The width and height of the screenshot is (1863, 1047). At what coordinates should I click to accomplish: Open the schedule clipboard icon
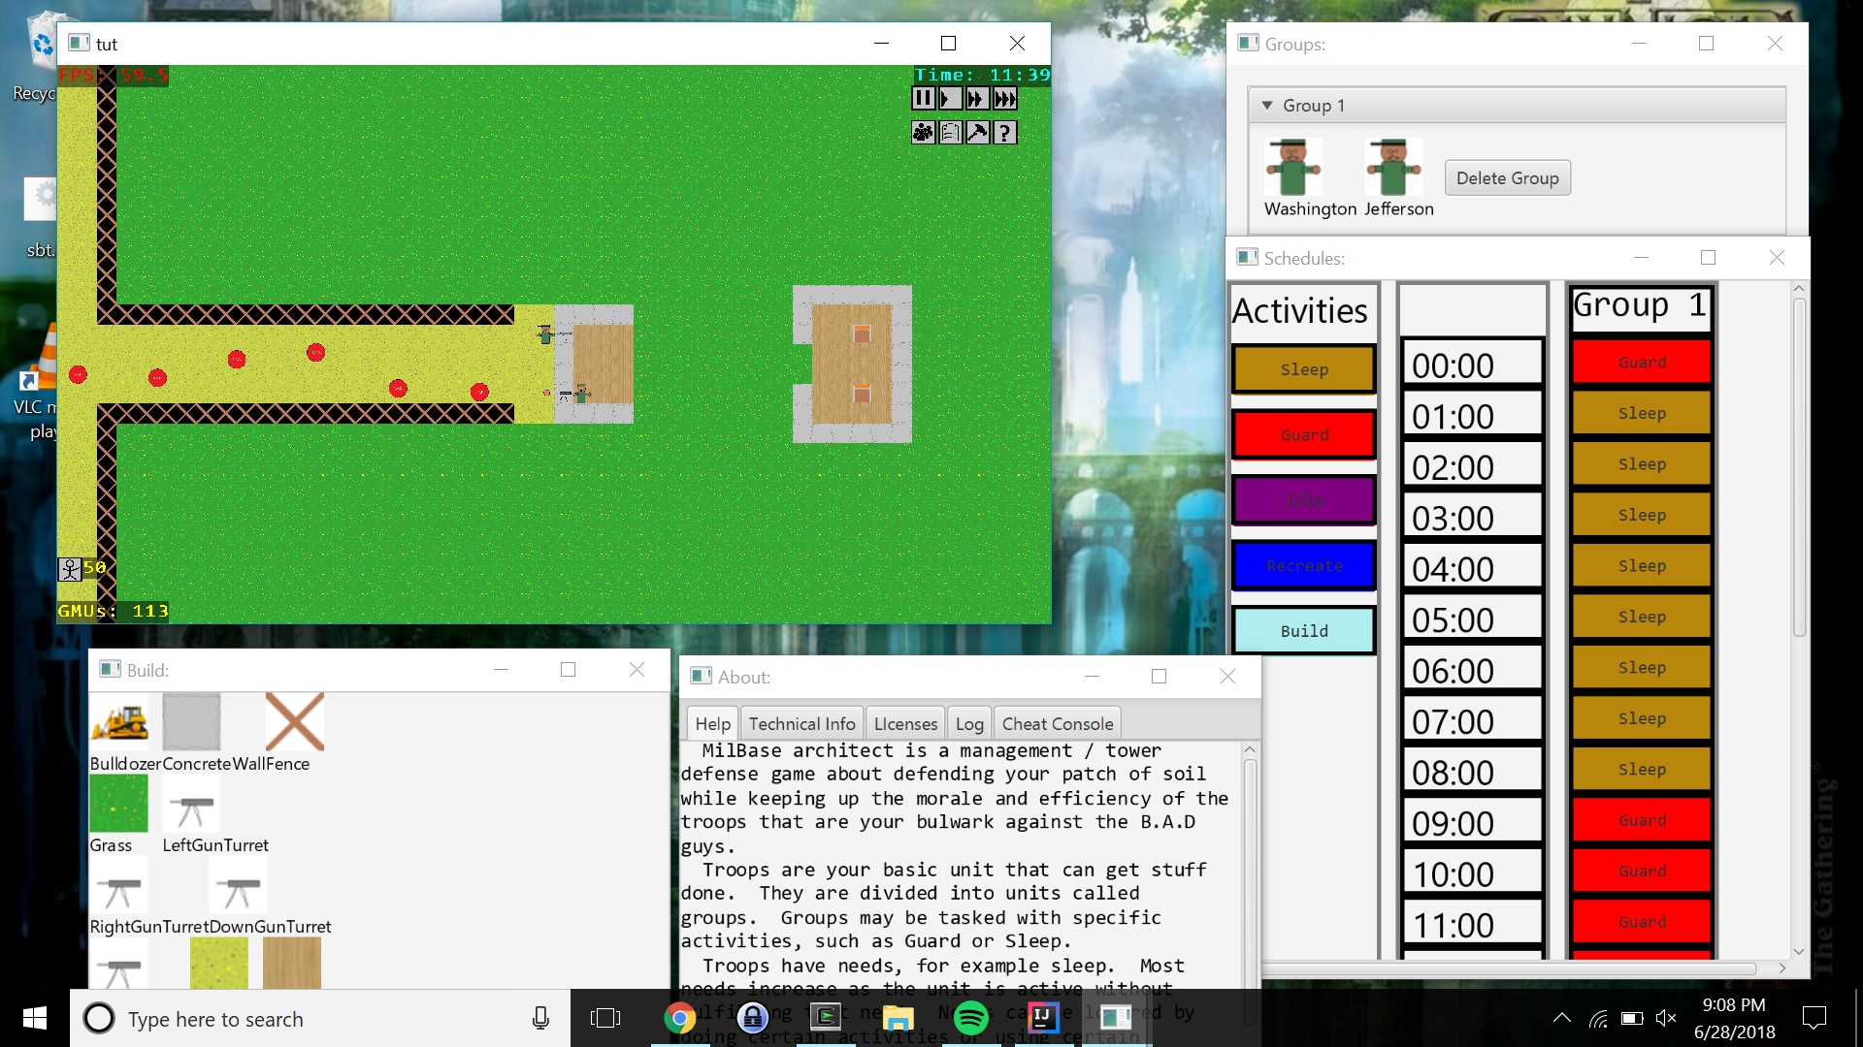pyautogui.click(x=950, y=133)
